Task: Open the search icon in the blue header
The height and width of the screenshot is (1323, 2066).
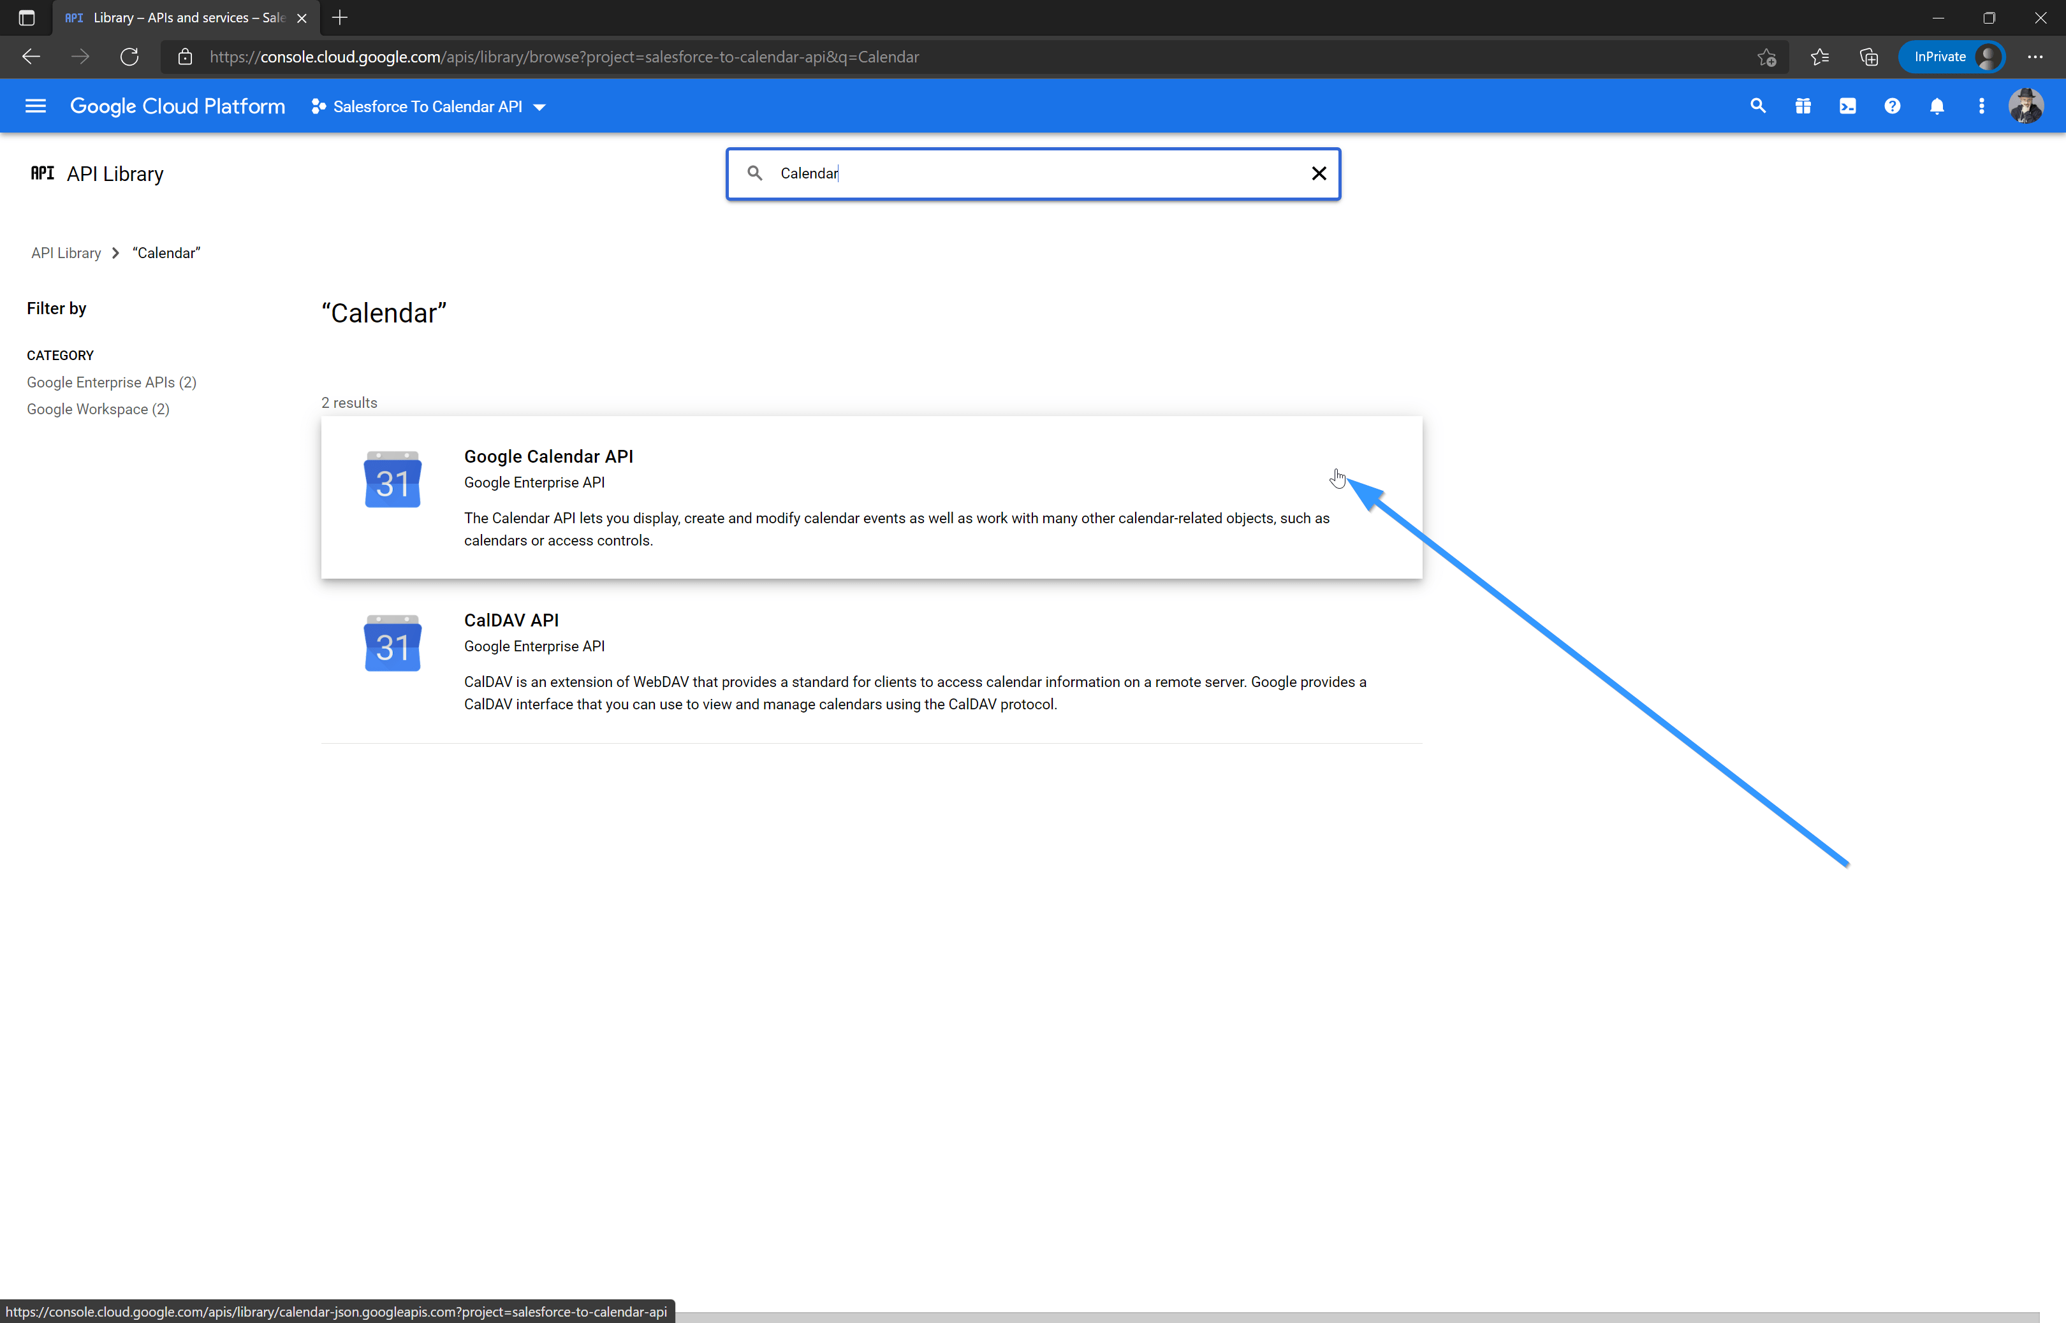Action: (1757, 106)
